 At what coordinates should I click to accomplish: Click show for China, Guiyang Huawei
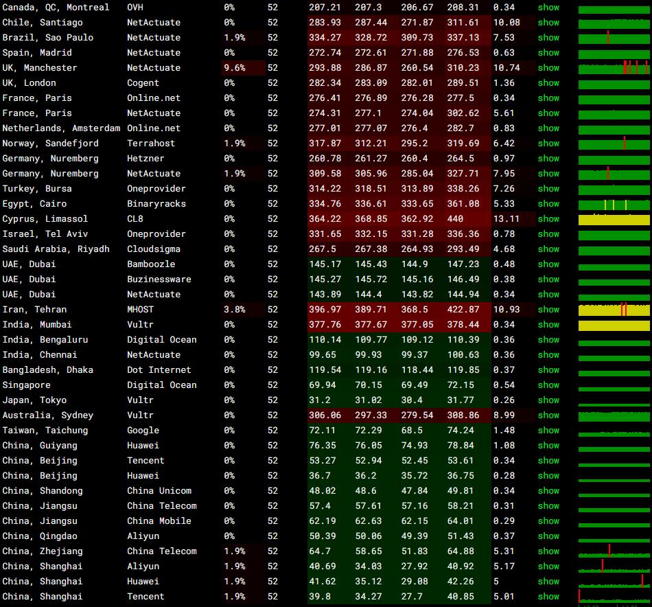pyautogui.click(x=548, y=446)
